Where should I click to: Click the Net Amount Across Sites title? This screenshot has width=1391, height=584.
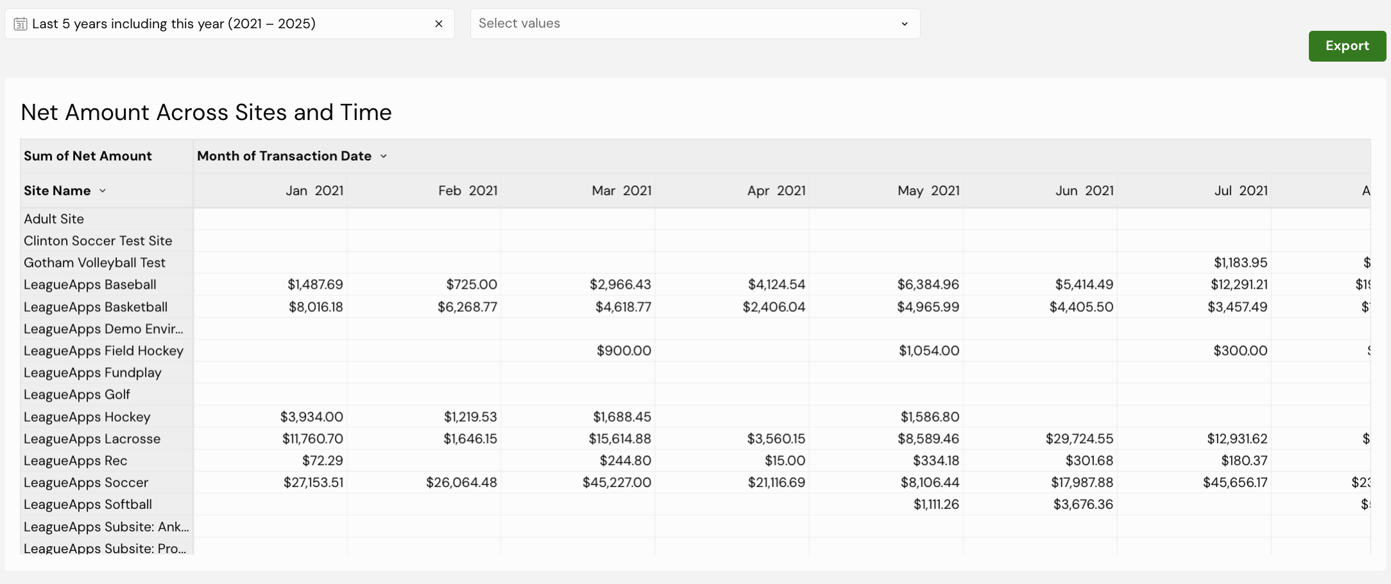click(206, 112)
